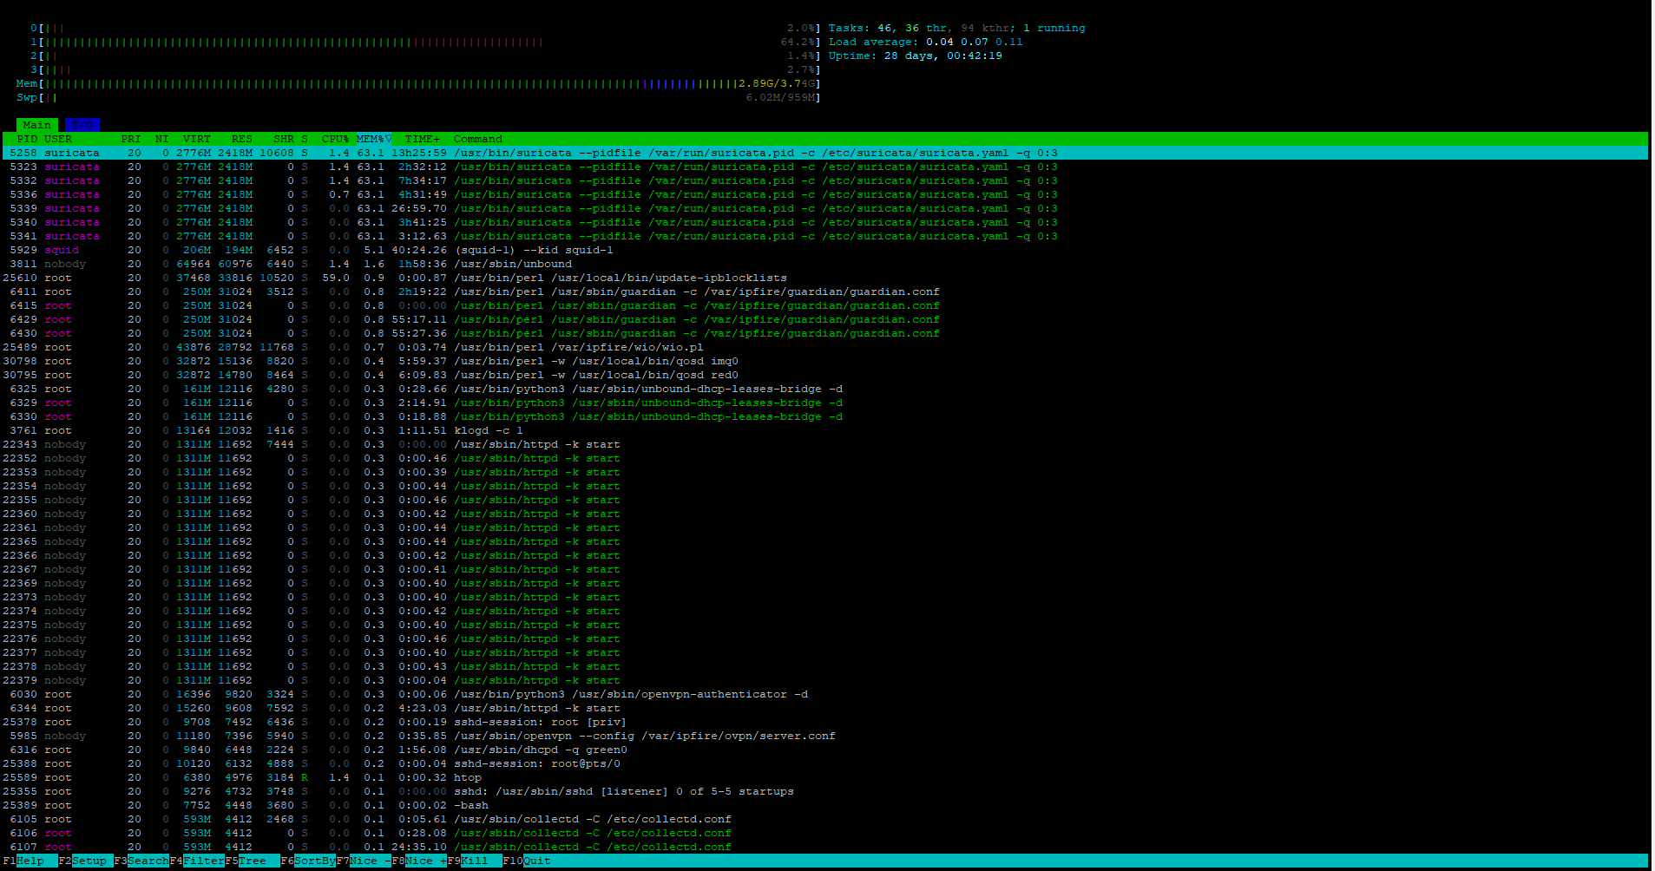Select suricata thread with PID 5341
Viewport: 1655px width, 871px height.
point(825,236)
